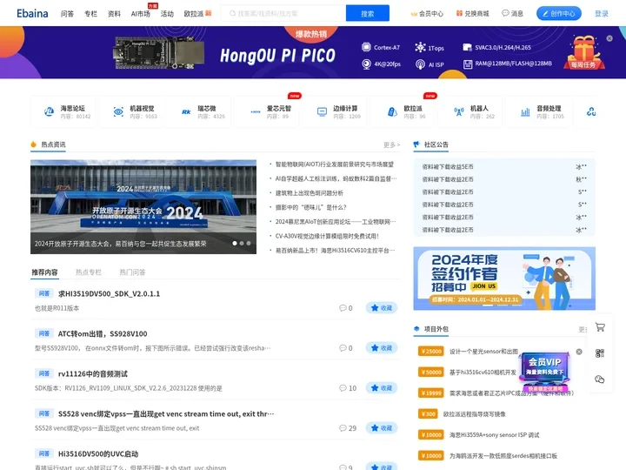Switch to 热门问答 tab
Screen dimensions: 626x470
click(x=132, y=272)
